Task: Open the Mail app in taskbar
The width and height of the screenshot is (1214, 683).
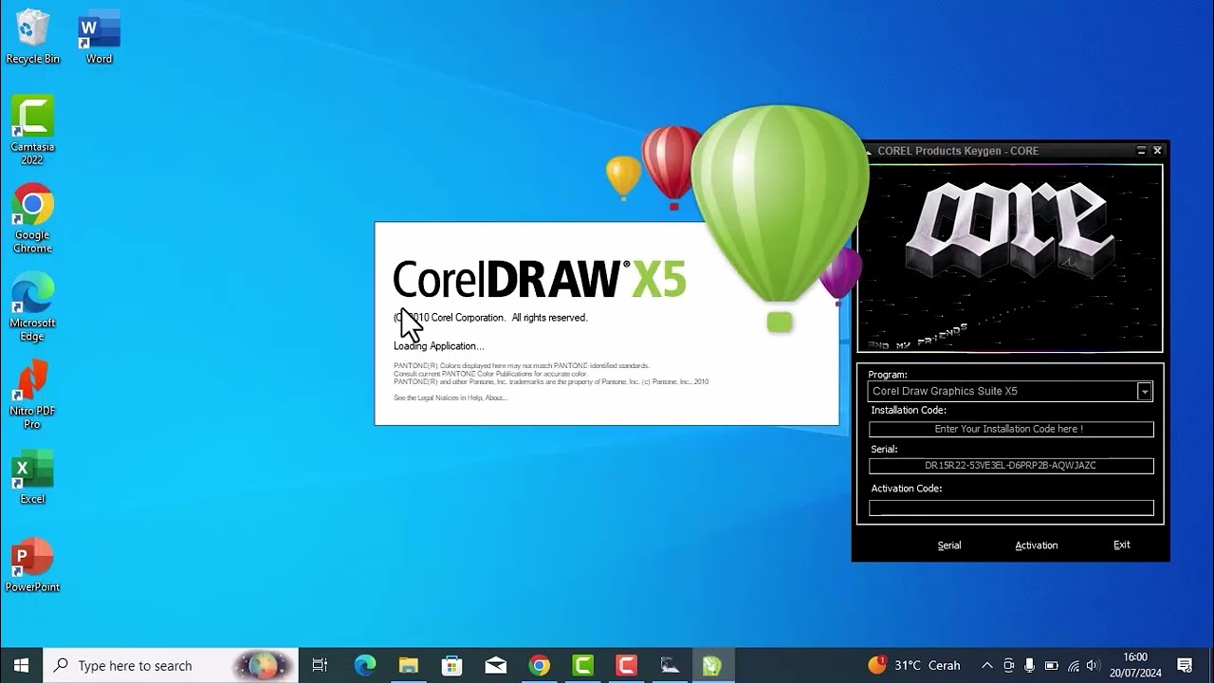Action: click(495, 665)
